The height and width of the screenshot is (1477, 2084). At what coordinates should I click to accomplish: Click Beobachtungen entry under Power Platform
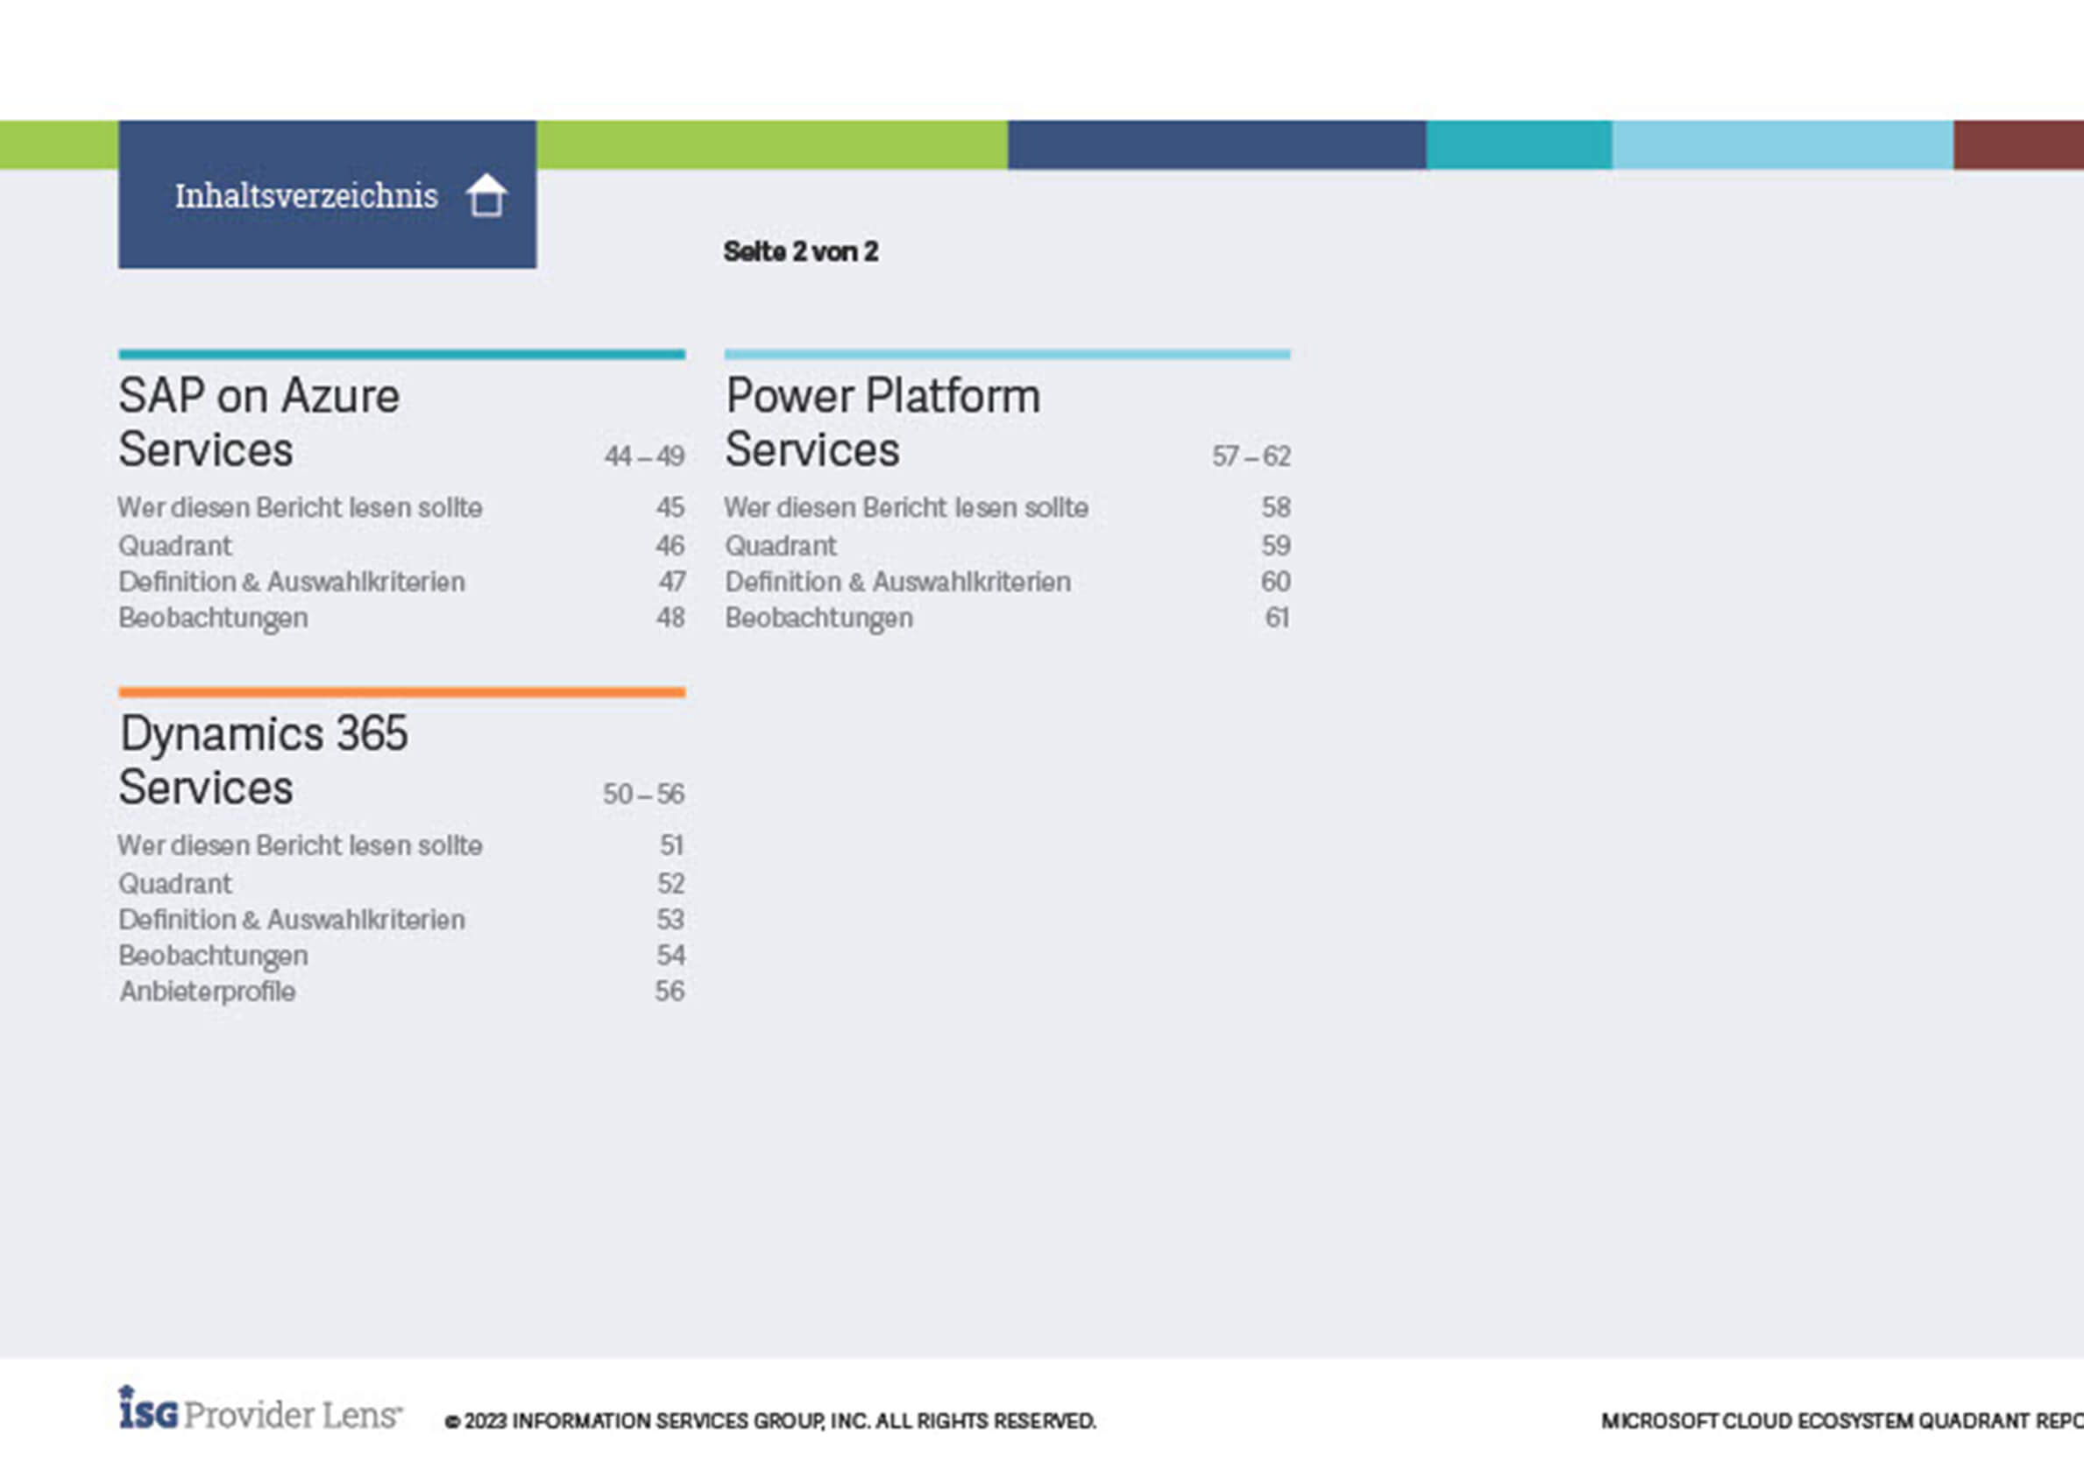coord(819,618)
